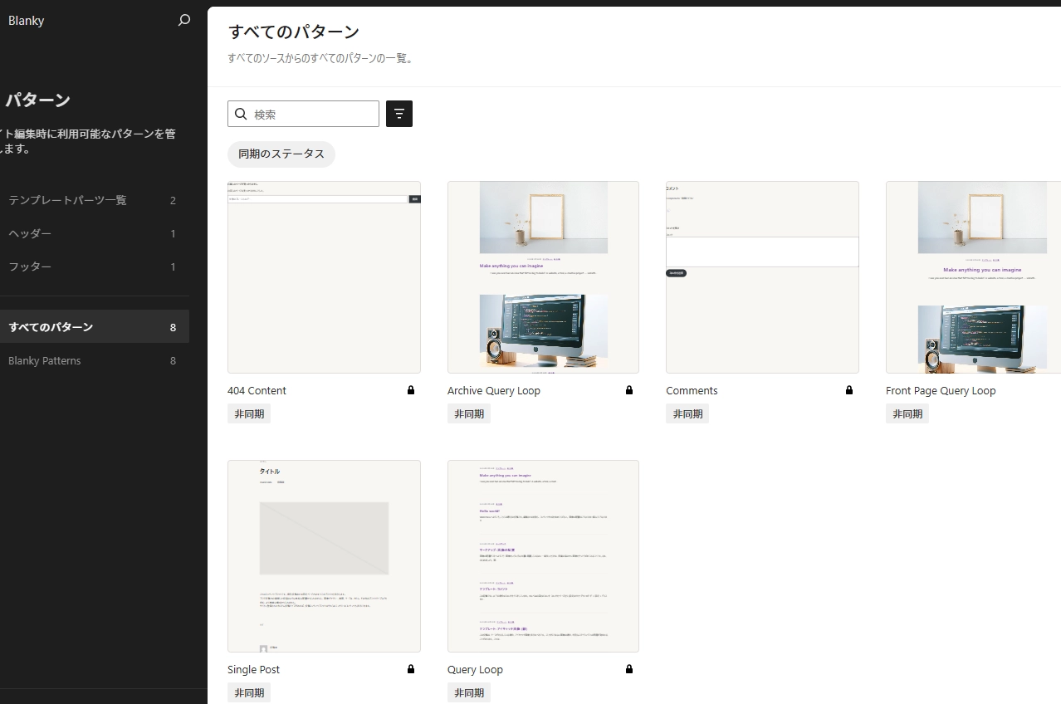Open the Comments pattern preview thumbnail
Viewport: 1061px width, 704px height.
point(762,277)
